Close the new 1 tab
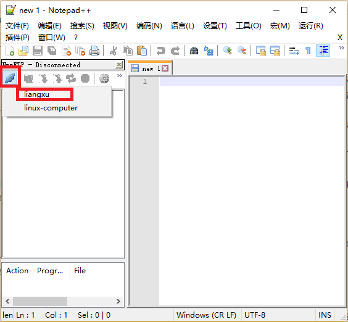Screen dimensions: 348x322 (165, 68)
